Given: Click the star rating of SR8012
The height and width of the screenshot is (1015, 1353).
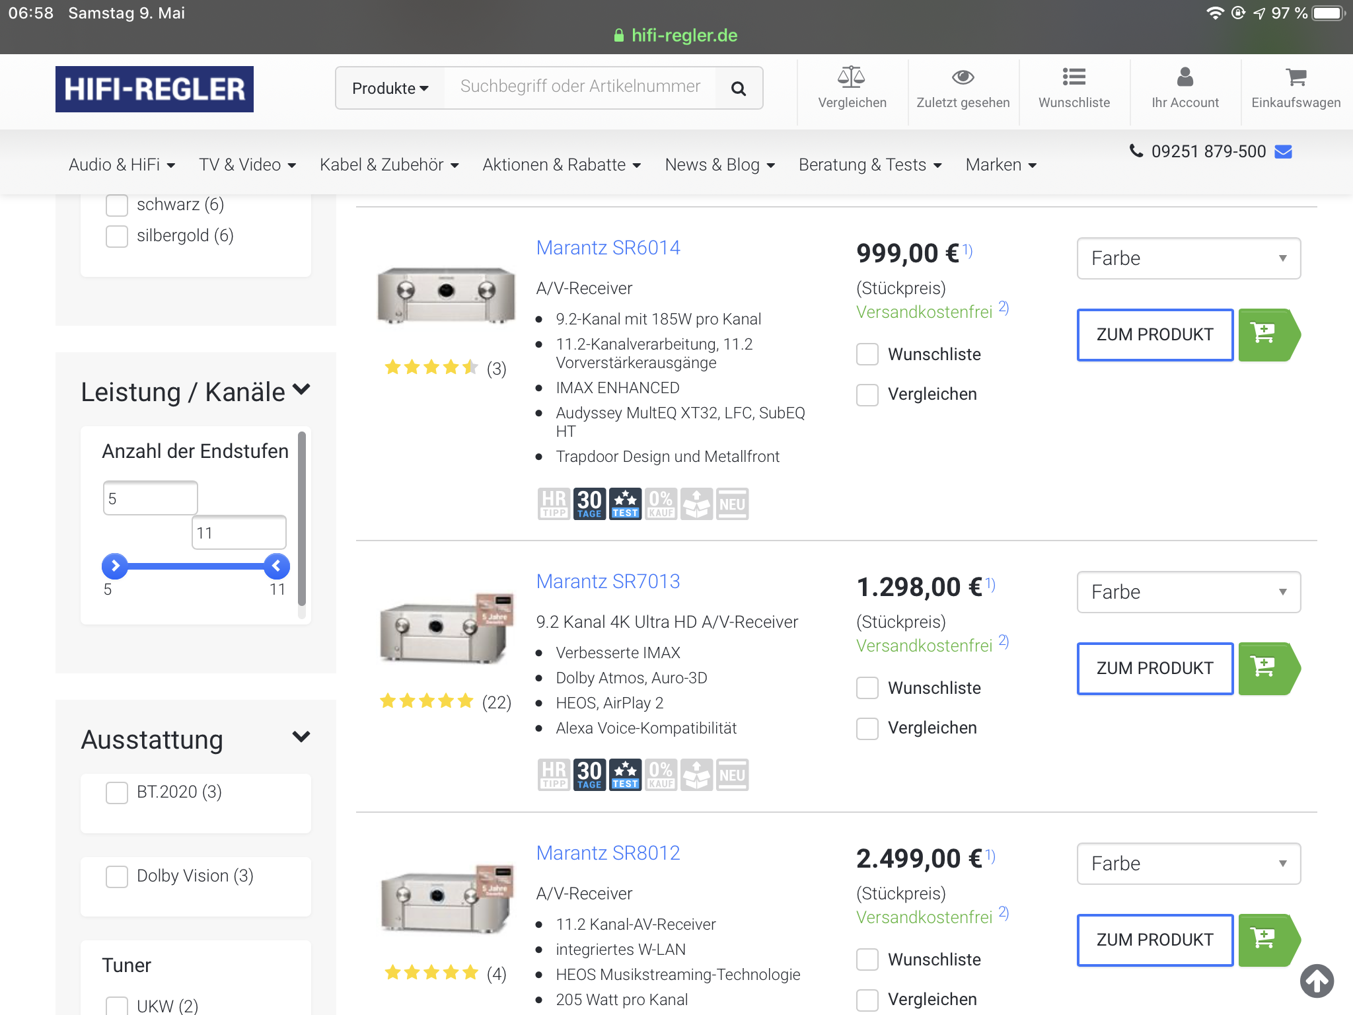Looking at the screenshot, I should (x=431, y=973).
